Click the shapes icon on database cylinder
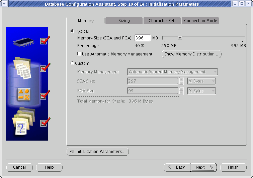 coord(24,95)
